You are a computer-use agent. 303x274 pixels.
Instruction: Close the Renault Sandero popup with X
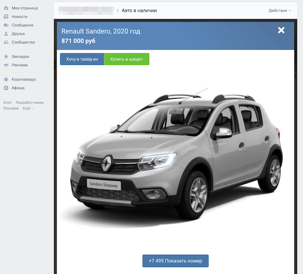coord(281,30)
